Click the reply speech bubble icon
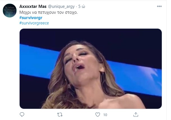171x120 pixels. [22, 114]
